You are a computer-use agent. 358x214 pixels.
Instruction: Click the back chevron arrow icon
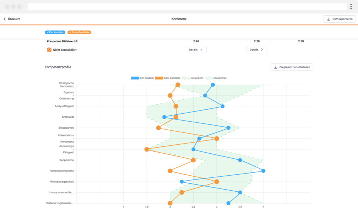pyautogui.click(x=4, y=19)
